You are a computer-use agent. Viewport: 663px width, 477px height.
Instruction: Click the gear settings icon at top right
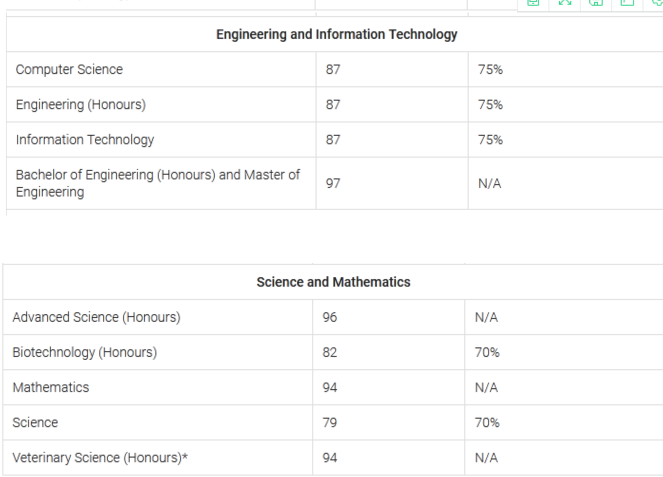click(x=657, y=2)
